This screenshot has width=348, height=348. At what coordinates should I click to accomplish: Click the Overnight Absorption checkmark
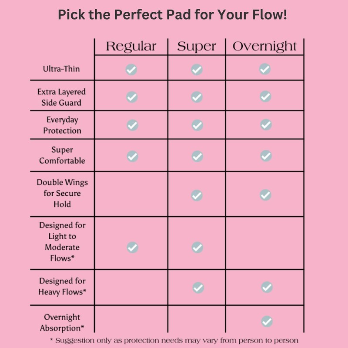click(267, 321)
